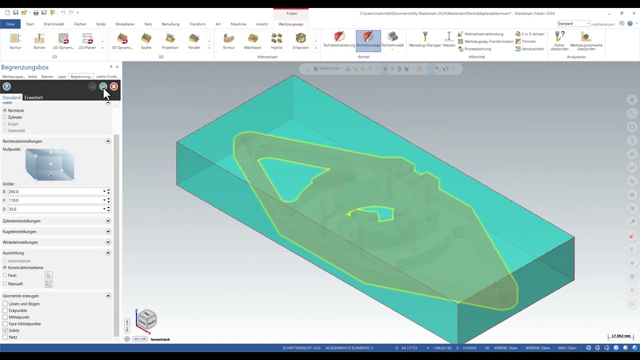
Task: Choose the Projektion 3D toolpath
Action: 170,41
